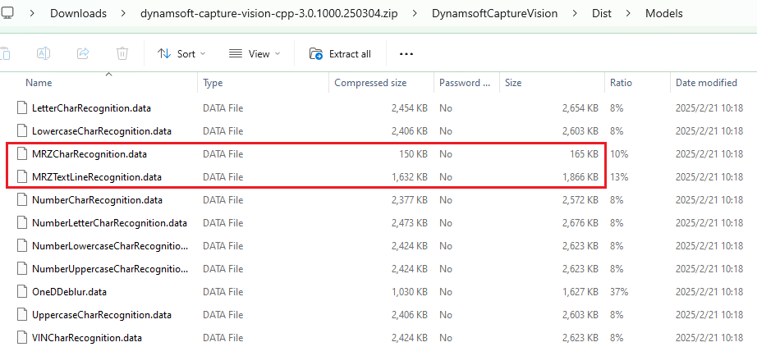Image resolution: width=757 pixels, height=356 pixels.
Task: Click the Share toolbar icon
Action: [x=83, y=53]
